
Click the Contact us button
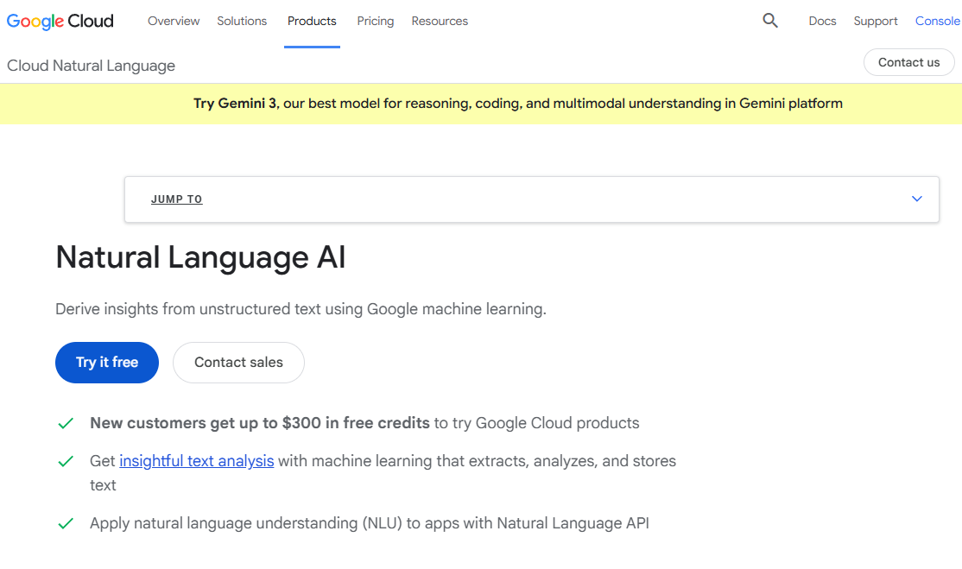908,62
